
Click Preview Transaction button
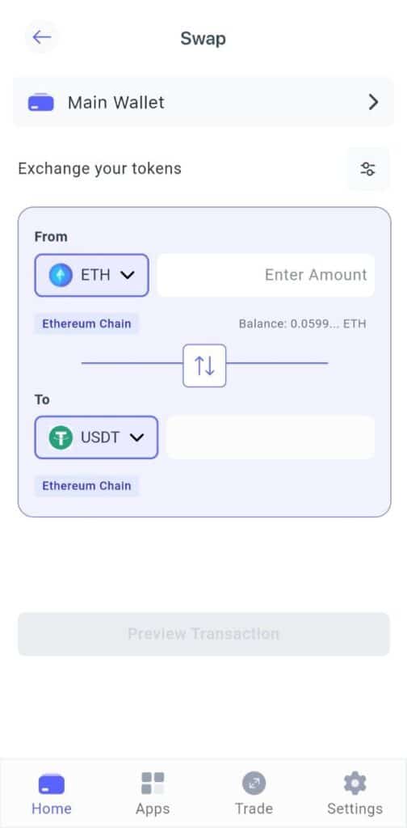tap(203, 634)
